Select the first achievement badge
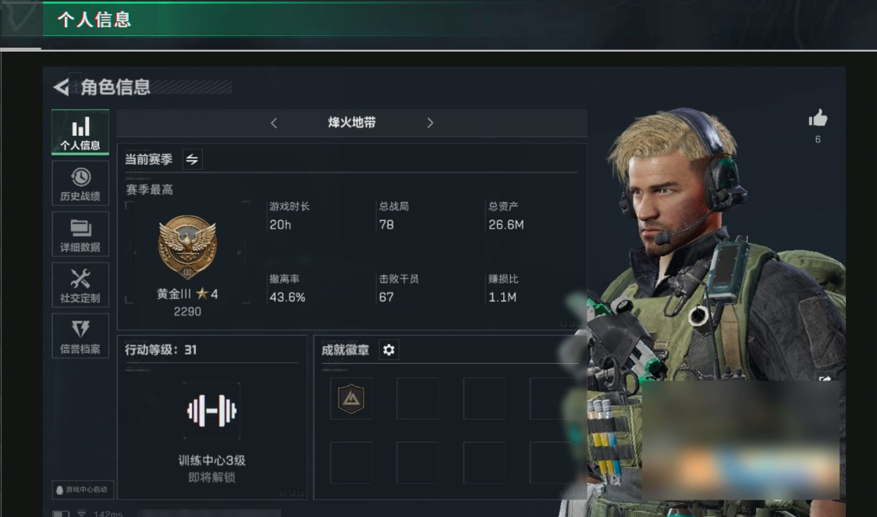This screenshot has height=517, width=877. coord(351,398)
